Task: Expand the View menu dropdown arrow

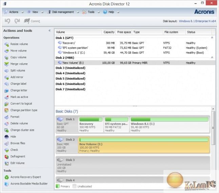Action: [42, 12]
